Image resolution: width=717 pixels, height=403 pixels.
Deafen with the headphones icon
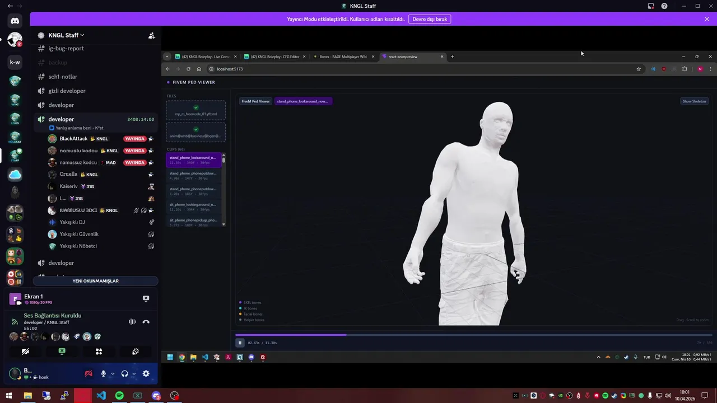(124, 373)
